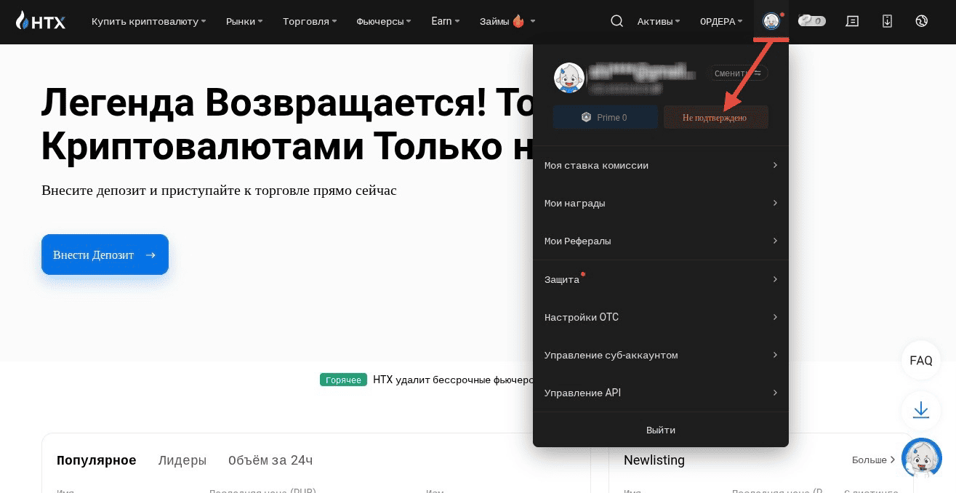This screenshot has width=956, height=493.
Task: Click the Не подтверждено verification button
Action: tap(715, 117)
